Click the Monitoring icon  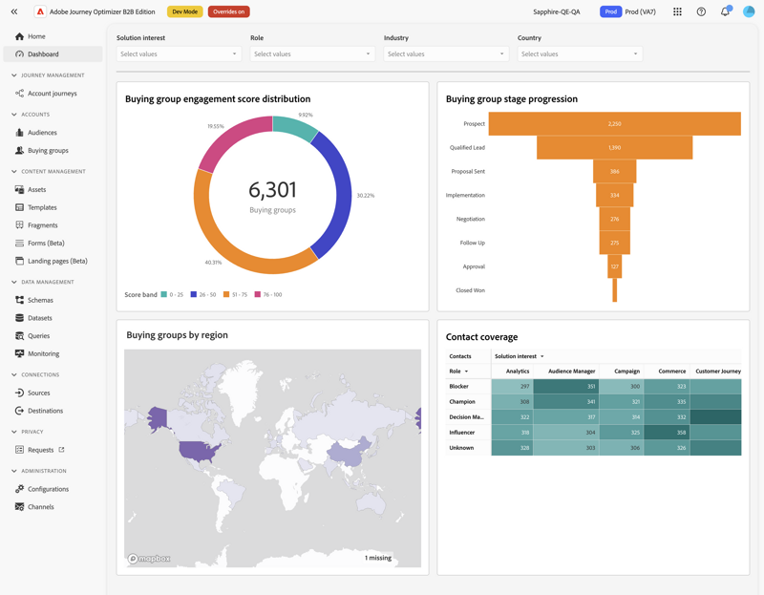point(19,353)
